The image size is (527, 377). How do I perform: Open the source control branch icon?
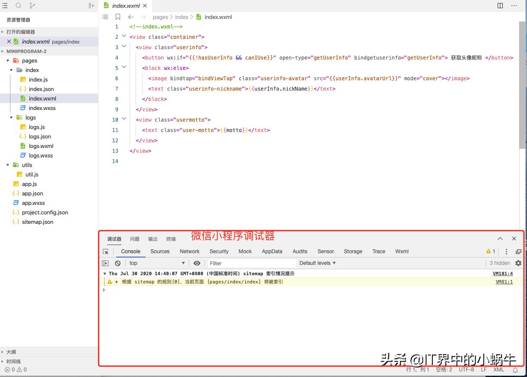32,6
